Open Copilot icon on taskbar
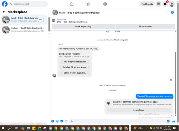This screenshot has height=131, width=179. [x=23, y=128]
